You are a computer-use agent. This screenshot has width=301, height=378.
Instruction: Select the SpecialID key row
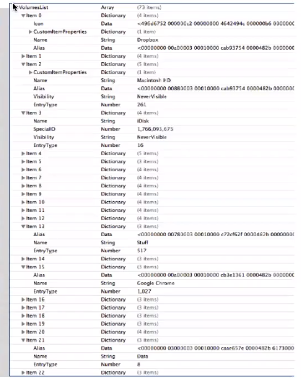pos(152,129)
